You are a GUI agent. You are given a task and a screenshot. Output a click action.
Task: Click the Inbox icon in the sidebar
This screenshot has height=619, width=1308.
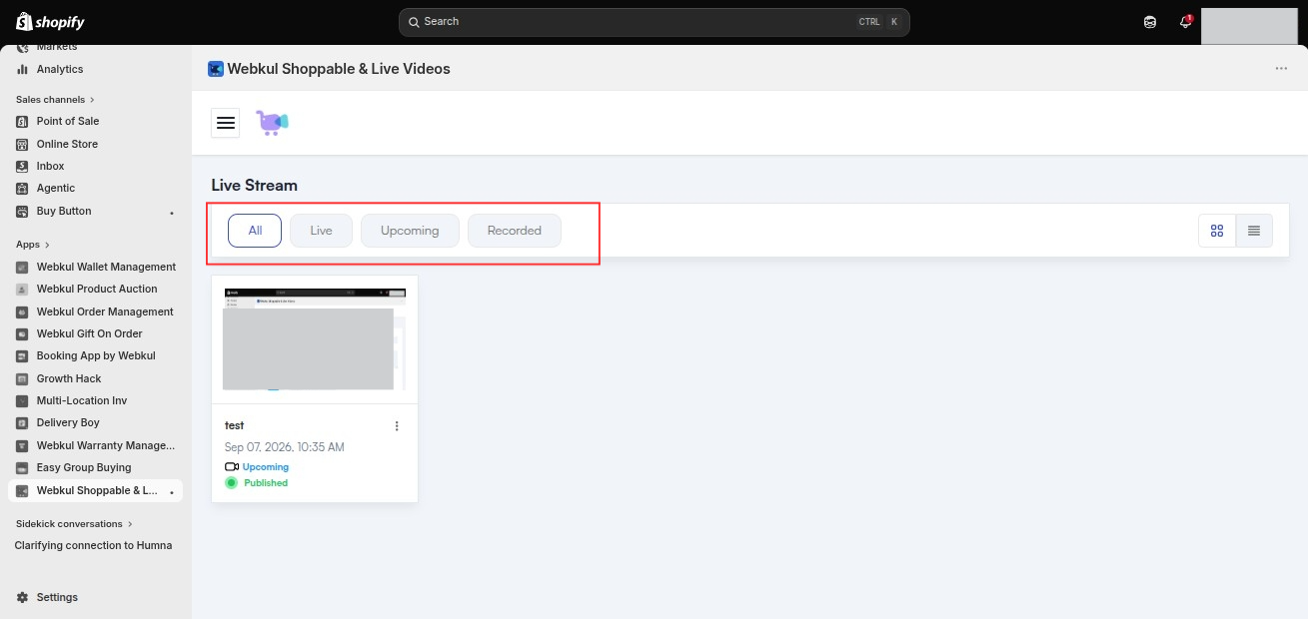coord(22,166)
